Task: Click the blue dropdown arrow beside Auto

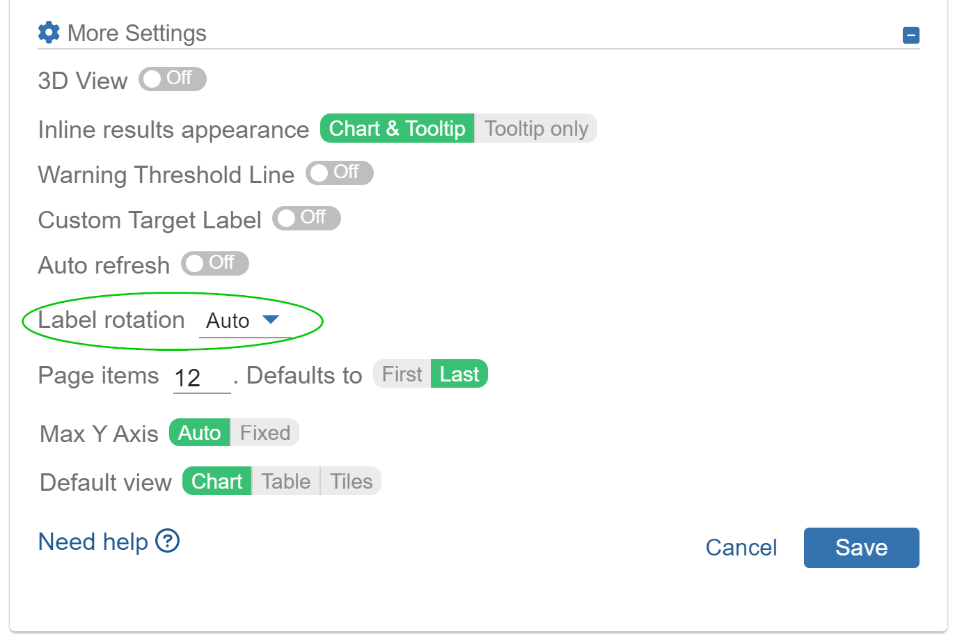Action: pyautogui.click(x=272, y=320)
